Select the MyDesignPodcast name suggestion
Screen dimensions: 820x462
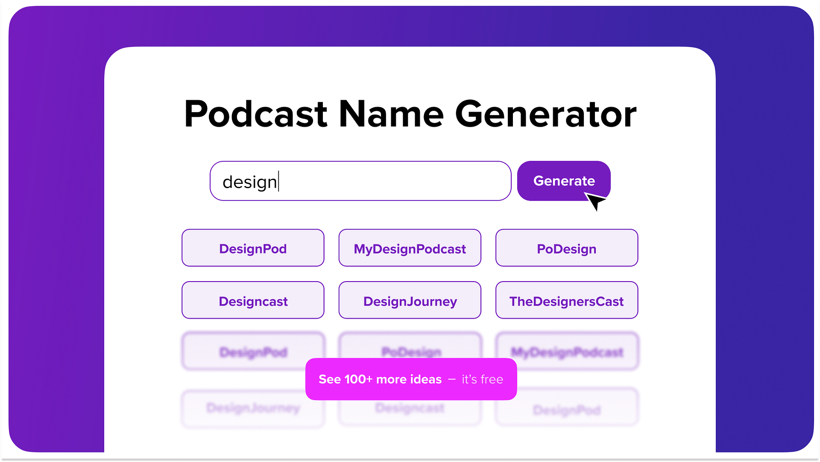tap(410, 247)
